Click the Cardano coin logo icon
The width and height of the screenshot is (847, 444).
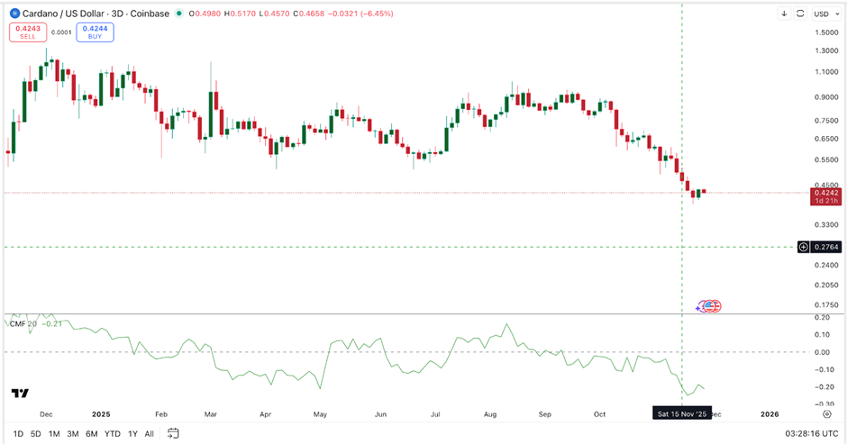[x=14, y=14]
